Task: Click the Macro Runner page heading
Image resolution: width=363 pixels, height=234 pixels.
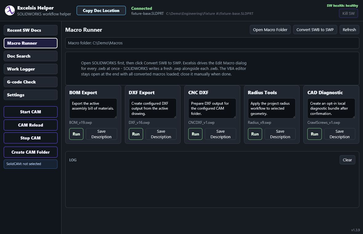Action: click(84, 30)
